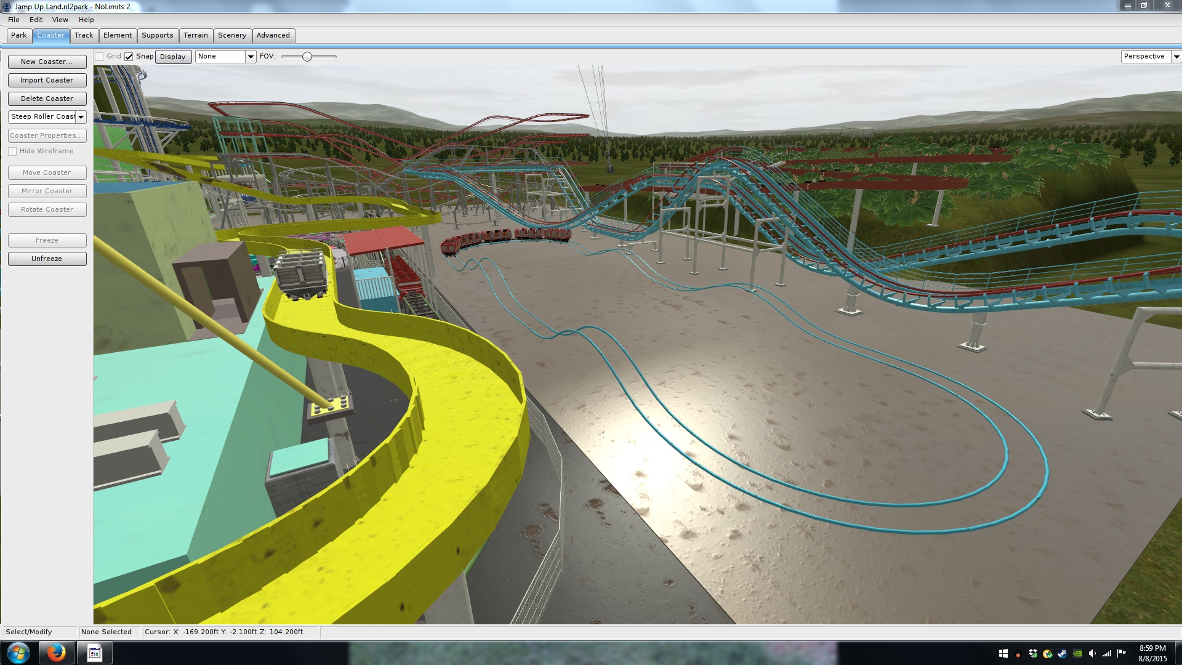This screenshot has height=665, width=1182.
Task: Switch to the Track tab
Action: [x=84, y=36]
